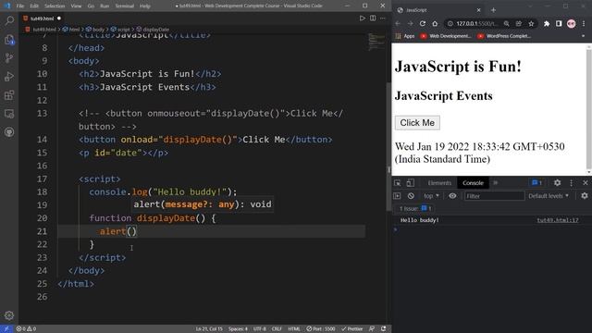This screenshot has height=333, width=592.
Task: Show additional bookmarks chevron
Action: click(584, 36)
